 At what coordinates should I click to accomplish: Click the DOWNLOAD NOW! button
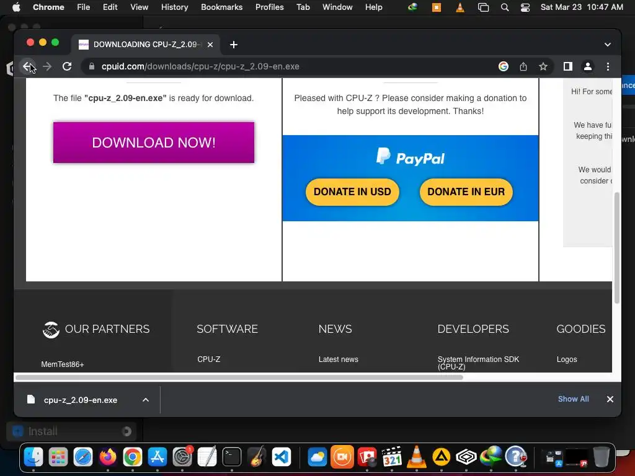[154, 143]
